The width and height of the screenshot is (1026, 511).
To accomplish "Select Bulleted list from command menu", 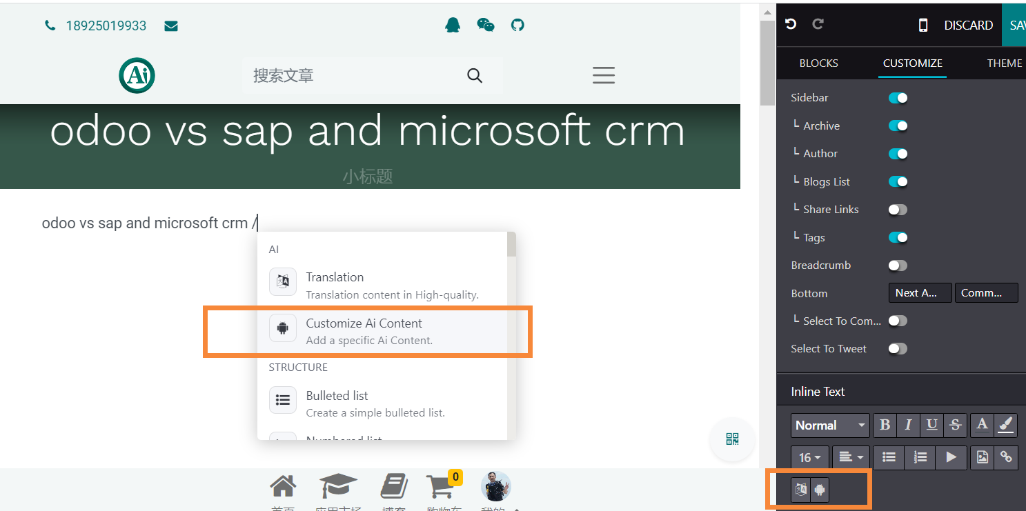I will pyautogui.click(x=382, y=403).
